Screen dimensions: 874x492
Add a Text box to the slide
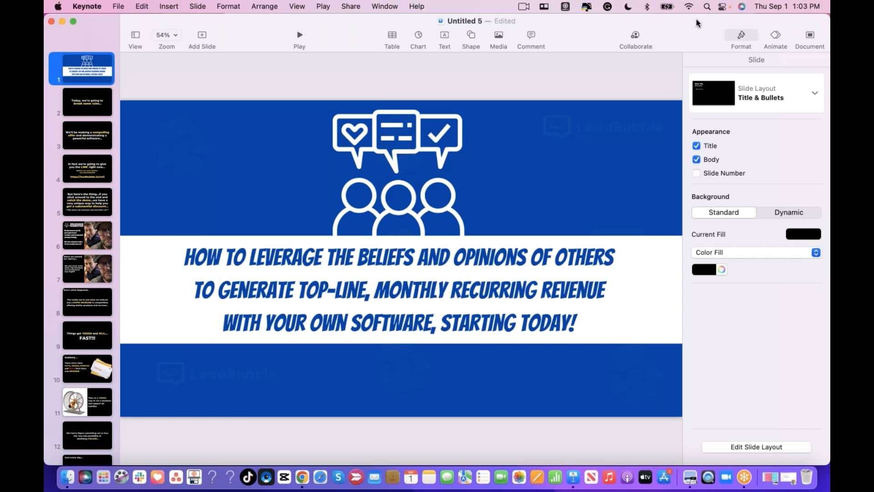[444, 39]
